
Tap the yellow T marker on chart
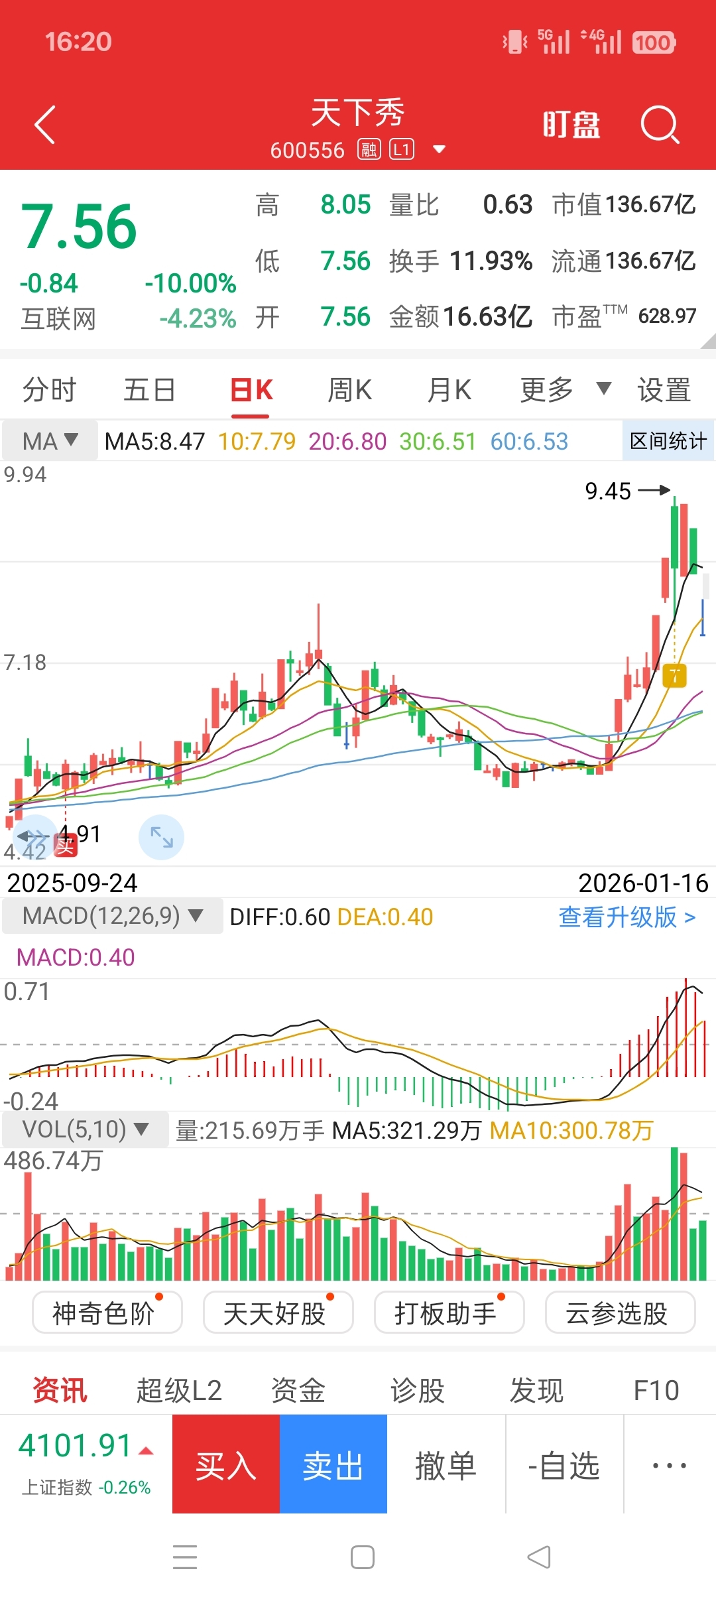pos(675,676)
